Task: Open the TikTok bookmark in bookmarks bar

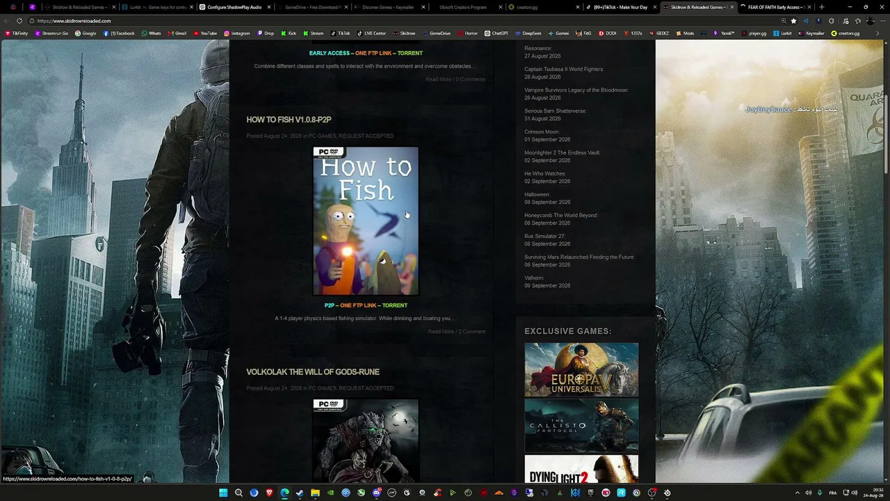Action: [x=340, y=33]
